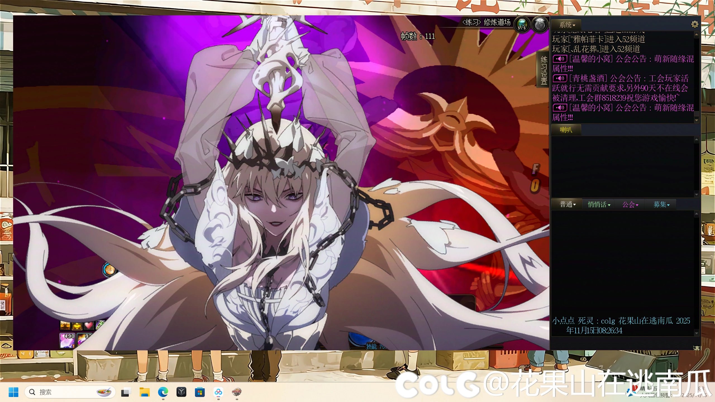Click speaker icon beside 青桃盏酒 announcement
Screen dimensions: 715x402
pyautogui.click(x=560, y=78)
